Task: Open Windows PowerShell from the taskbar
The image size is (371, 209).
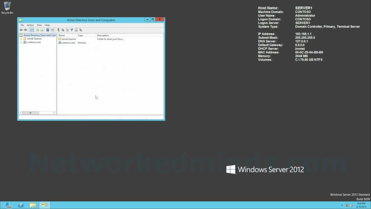Action: pos(21,205)
